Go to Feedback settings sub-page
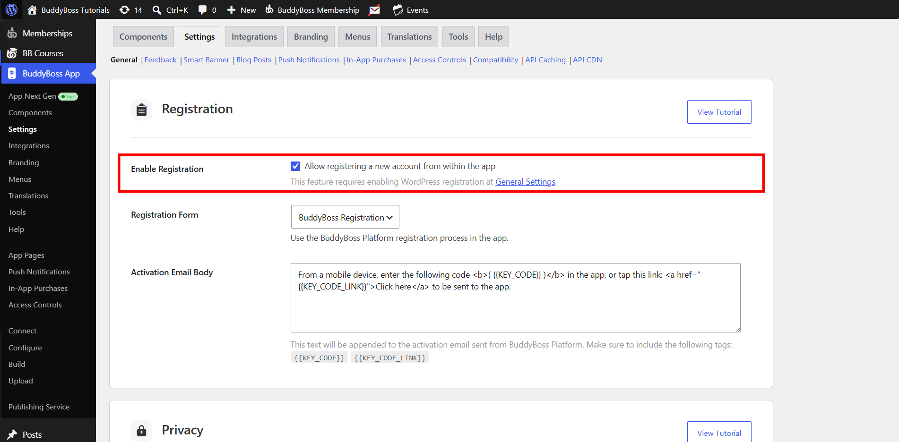 click(x=160, y=60)
